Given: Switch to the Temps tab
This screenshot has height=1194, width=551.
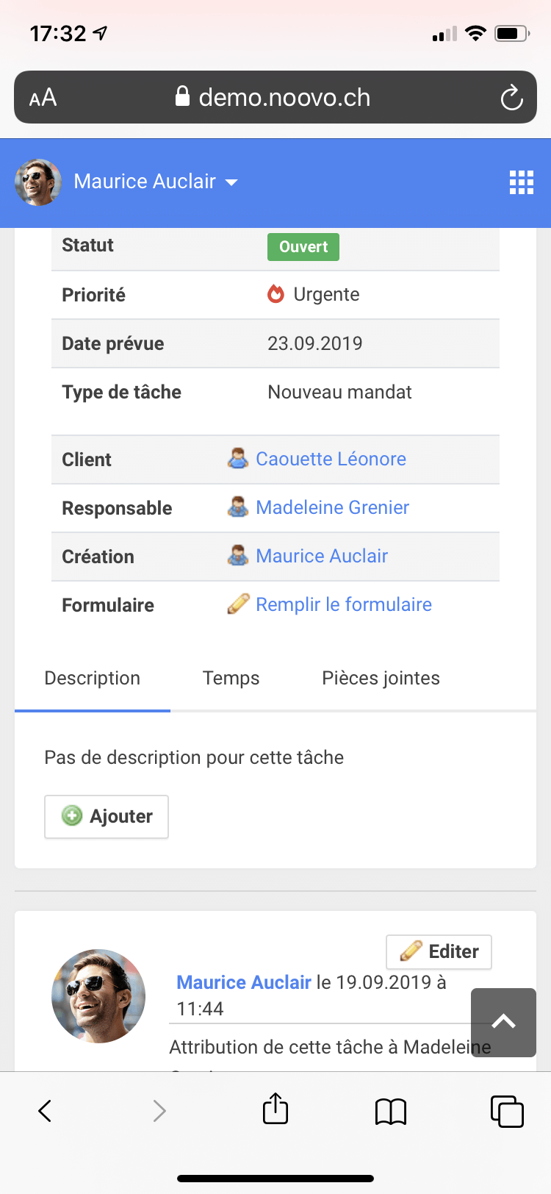Looking at the screenshot, I should tap(231, 678).
